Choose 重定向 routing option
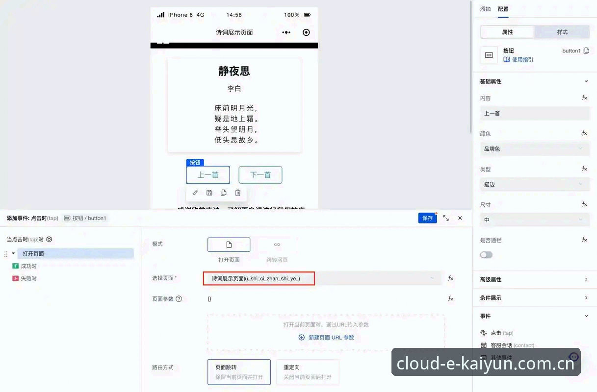The image size is (597, 392). pyautogui.click(x=308, y=372)
